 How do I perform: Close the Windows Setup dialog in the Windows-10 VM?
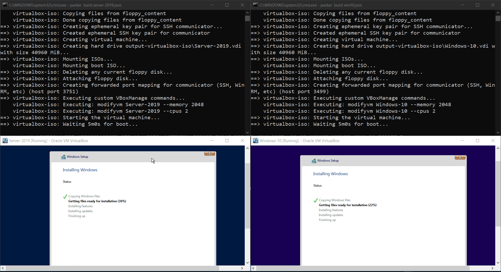460,157
